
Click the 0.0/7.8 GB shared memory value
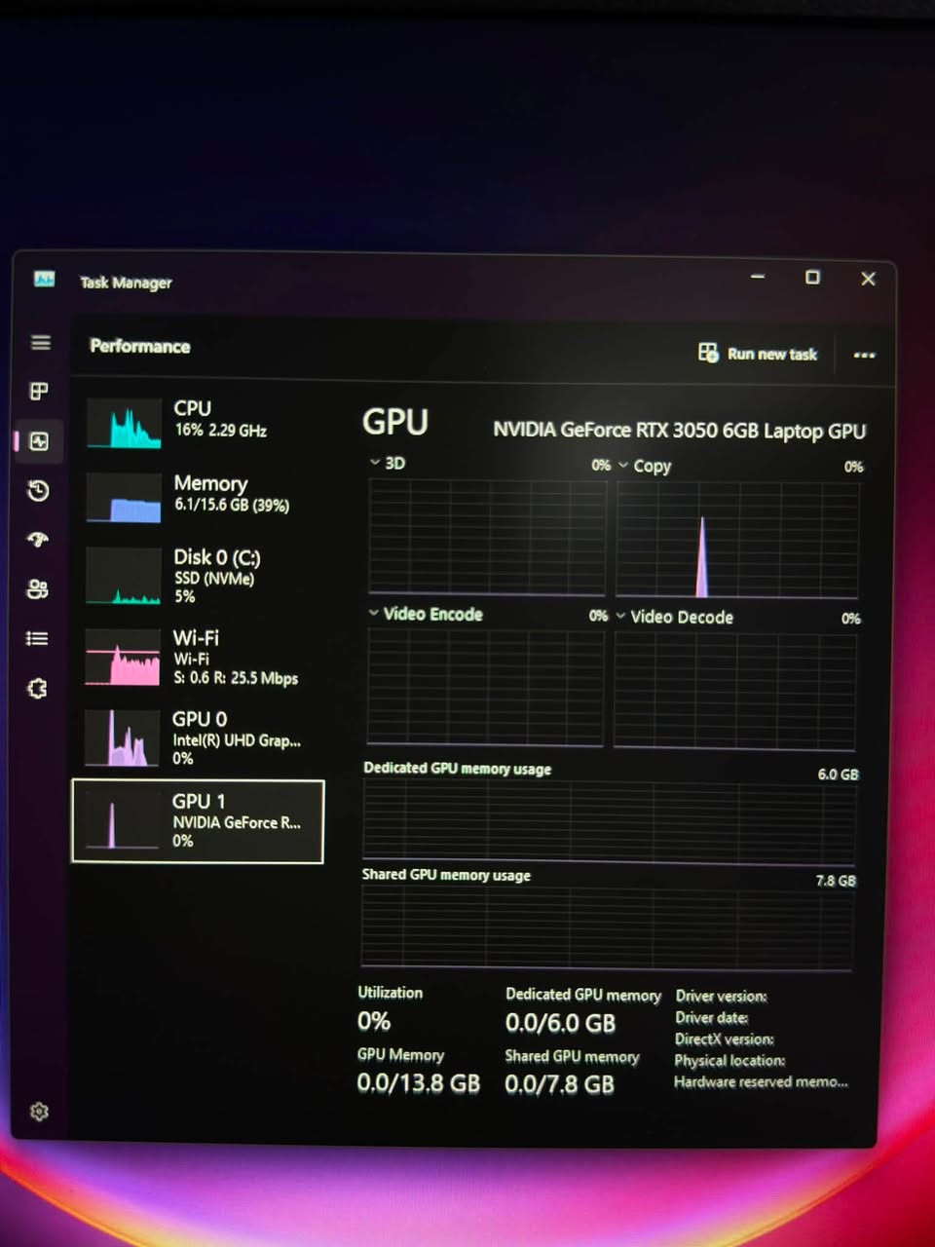(x=559, y=1084)
